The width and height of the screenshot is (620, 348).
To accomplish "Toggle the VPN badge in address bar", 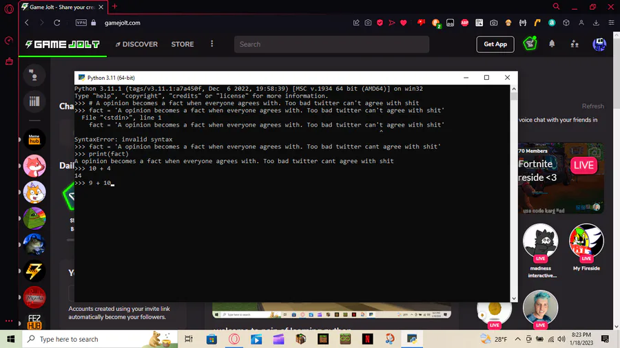I will pos(81,23).
